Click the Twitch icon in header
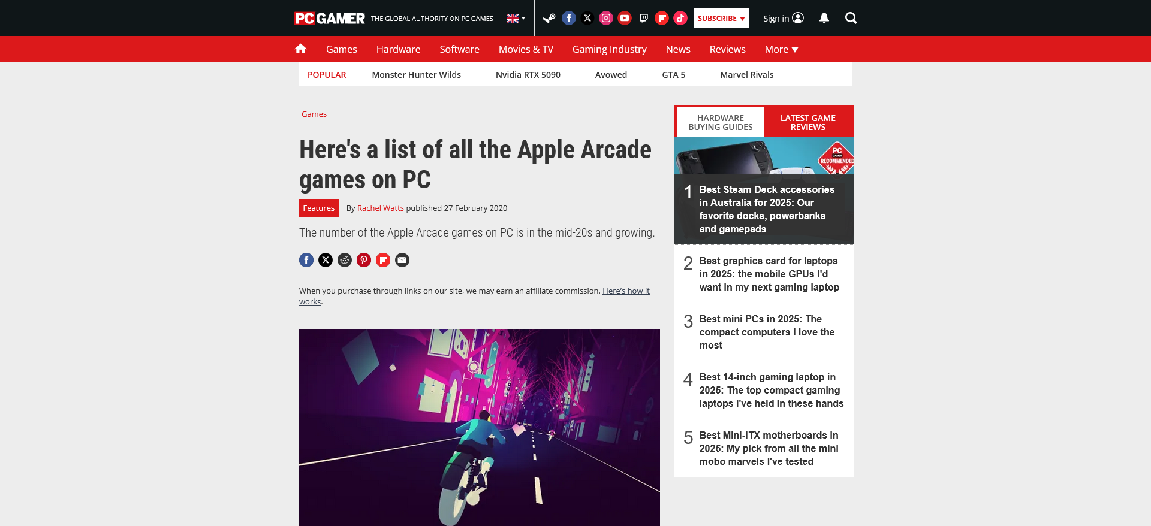Screen dimensions: 1151x526 (x=643, y=18)
